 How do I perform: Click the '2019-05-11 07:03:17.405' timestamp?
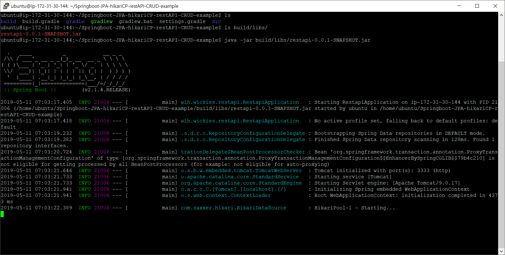click(x=36, y=102)
